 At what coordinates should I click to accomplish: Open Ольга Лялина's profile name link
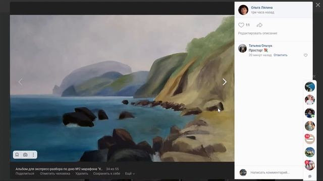click(261, 8)
